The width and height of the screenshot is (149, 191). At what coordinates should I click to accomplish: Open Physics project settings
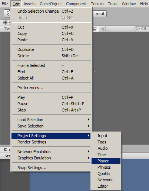tap(106, 167)
